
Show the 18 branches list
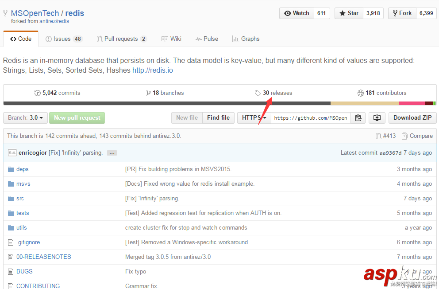165,93
